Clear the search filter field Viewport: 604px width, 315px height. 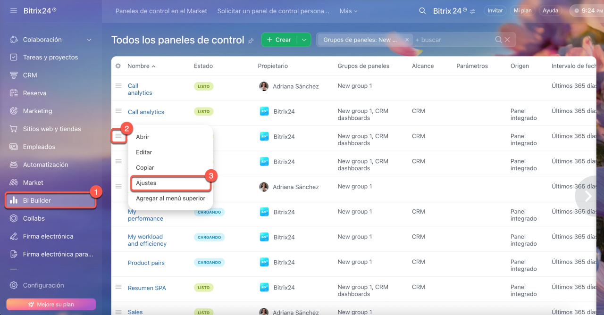tap(507, 40)
